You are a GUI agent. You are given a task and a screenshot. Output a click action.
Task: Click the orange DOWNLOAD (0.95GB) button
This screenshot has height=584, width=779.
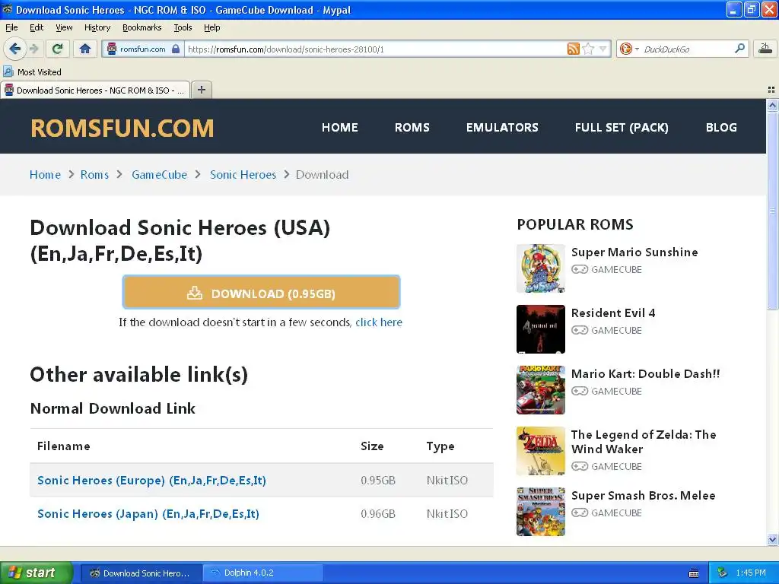pyautogui.click(x=262, y=293)
